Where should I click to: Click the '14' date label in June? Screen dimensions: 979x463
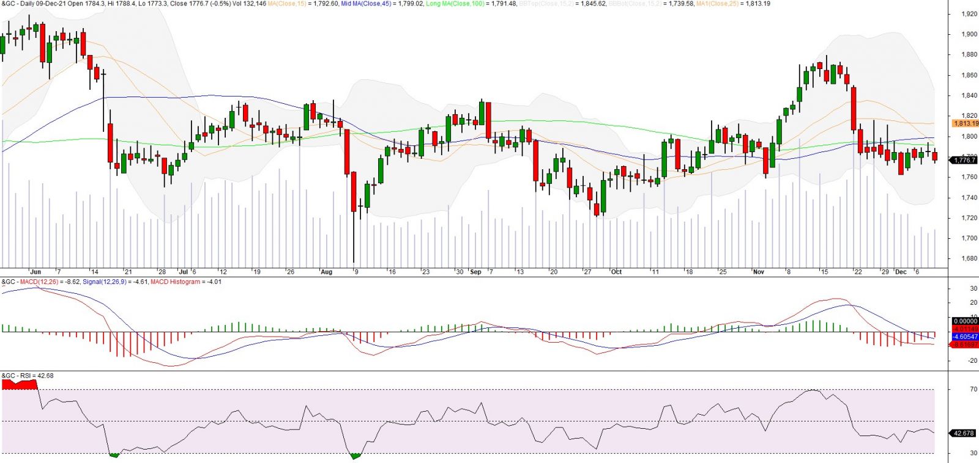tap(94, 272)
